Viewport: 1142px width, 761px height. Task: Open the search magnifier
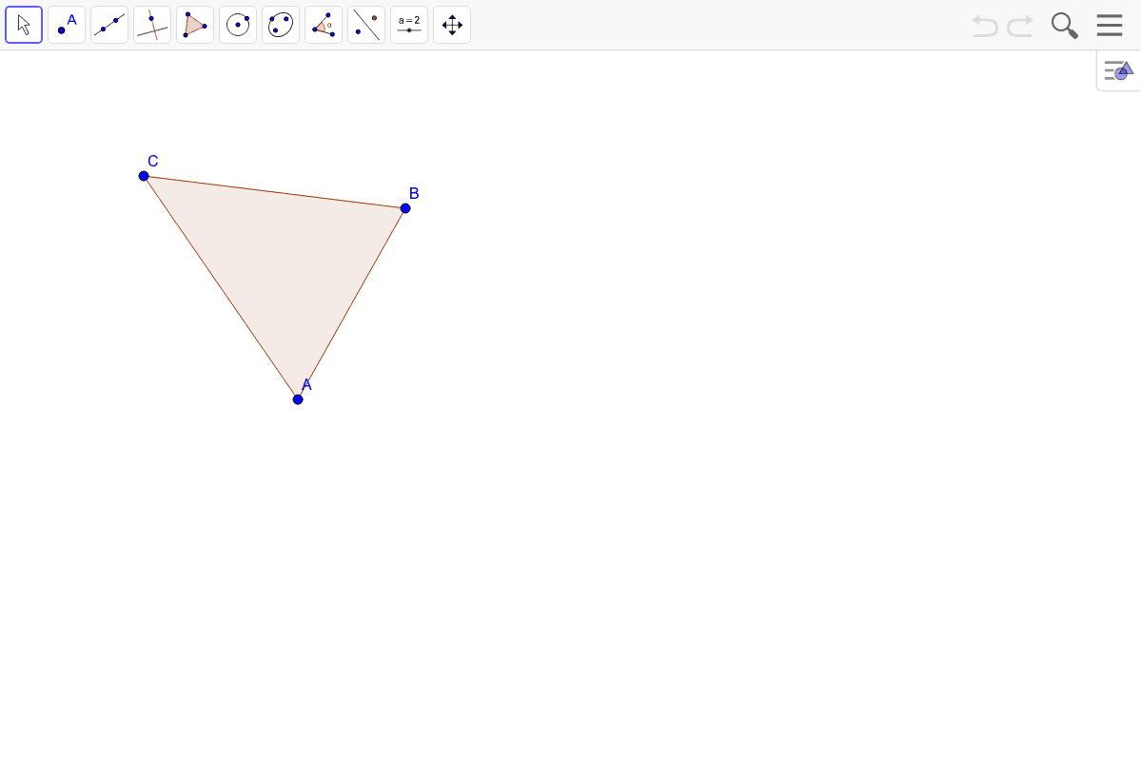tap(1064, 26)
